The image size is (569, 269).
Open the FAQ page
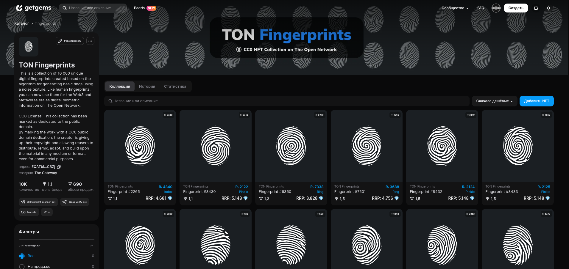pos(481,8)
